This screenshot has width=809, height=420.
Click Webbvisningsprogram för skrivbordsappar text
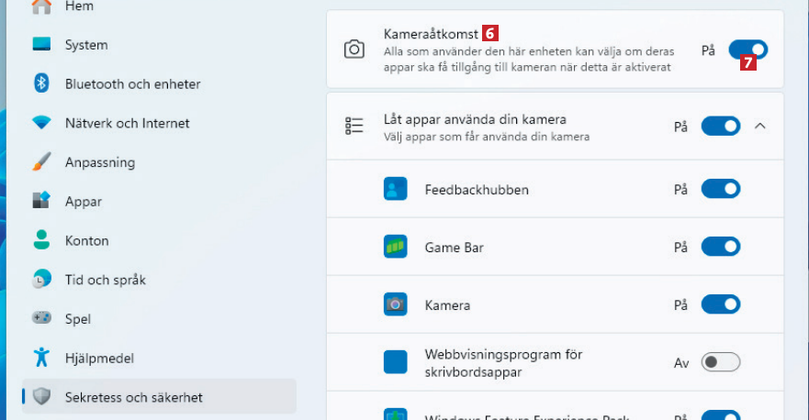(x=503, y=363)
